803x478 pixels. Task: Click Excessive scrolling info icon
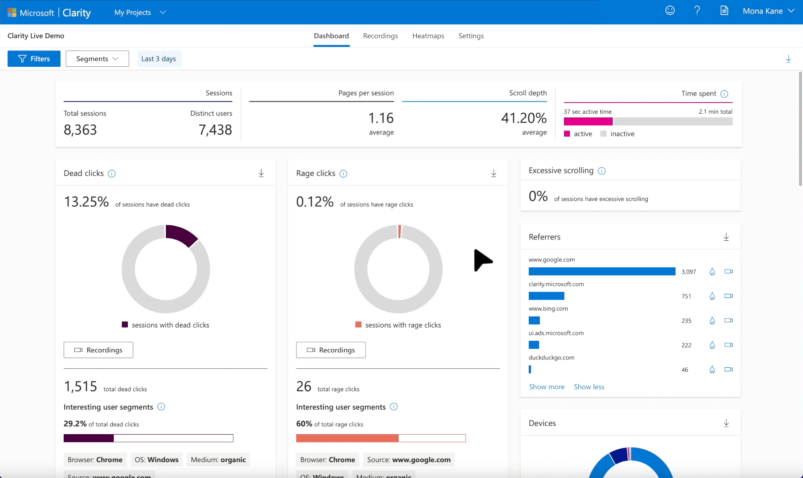point(602,171)
